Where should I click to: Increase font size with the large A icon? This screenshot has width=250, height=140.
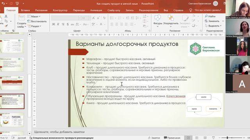click(94, 18)
